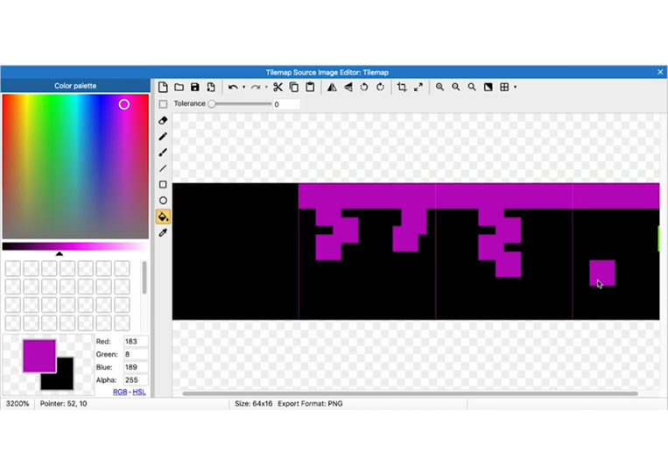Close the Tilemap image editor window

click(660, 72)
